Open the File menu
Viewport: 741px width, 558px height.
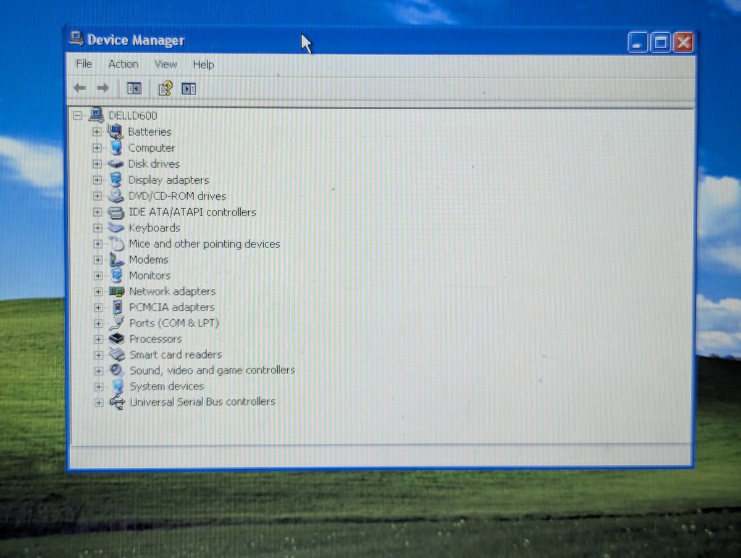click(x=84, y=64)
